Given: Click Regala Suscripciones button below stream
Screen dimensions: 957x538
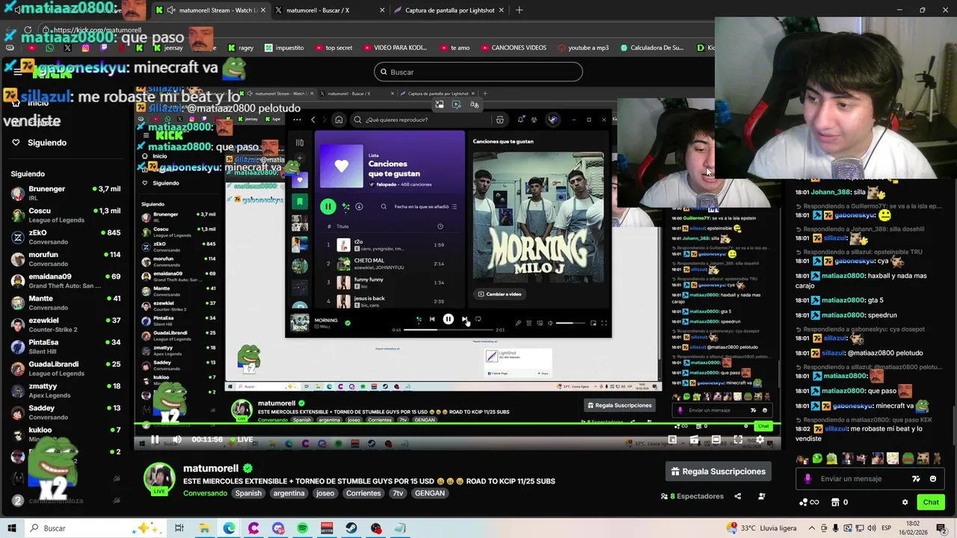Looking at the screenshot, I should click(x=718, y=471).
